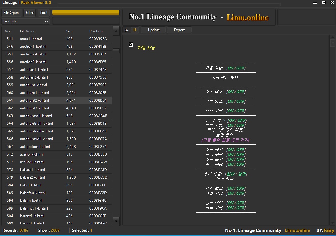The height and width of the screenshot is (236, 336).
Task: Click ON/OFF link beside 자동 물약
Action: [x=237, y=120]
